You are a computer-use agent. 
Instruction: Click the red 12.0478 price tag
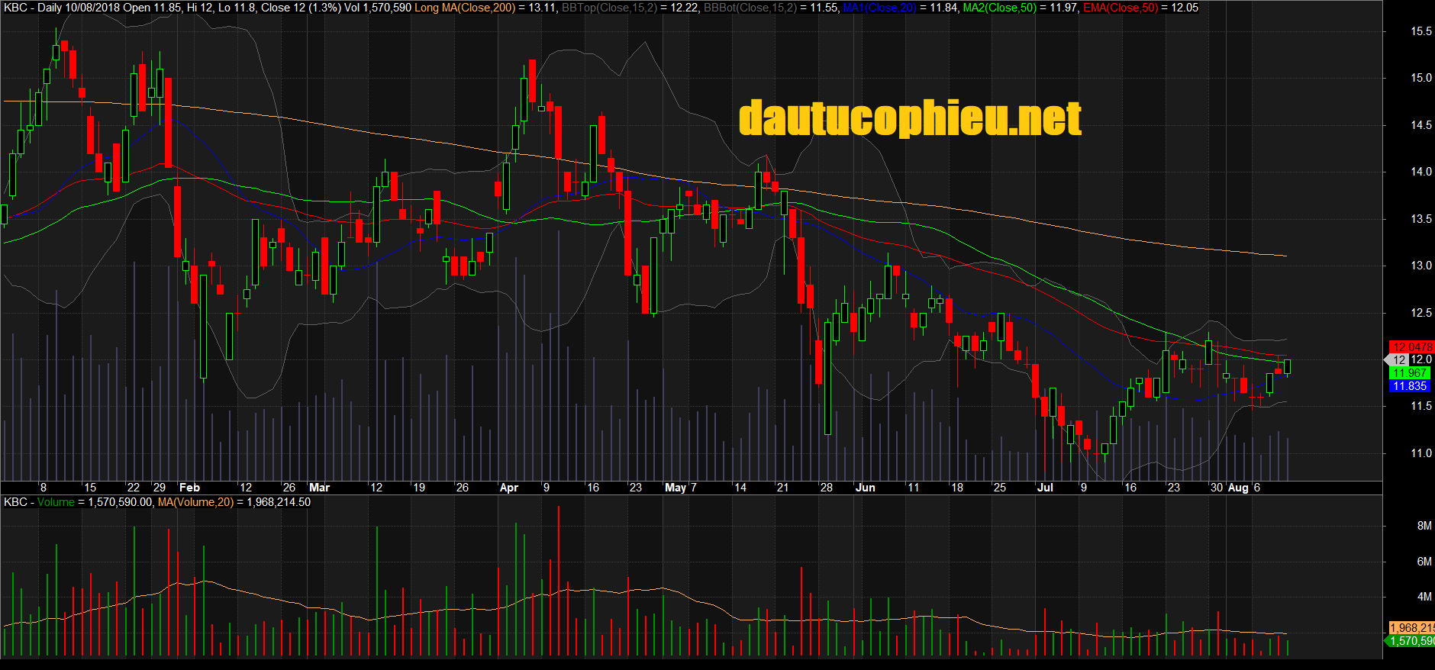[x=1411, y=347]
